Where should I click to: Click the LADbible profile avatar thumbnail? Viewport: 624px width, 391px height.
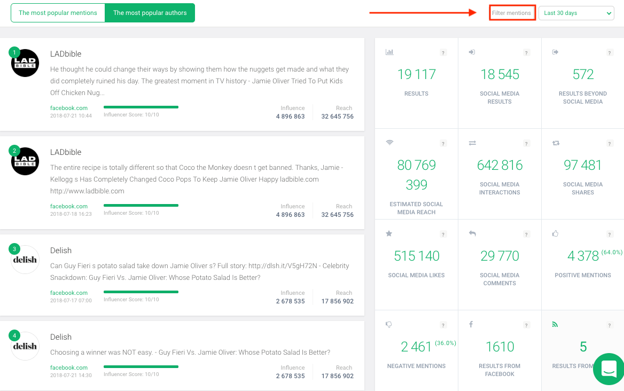coord(25,62)
